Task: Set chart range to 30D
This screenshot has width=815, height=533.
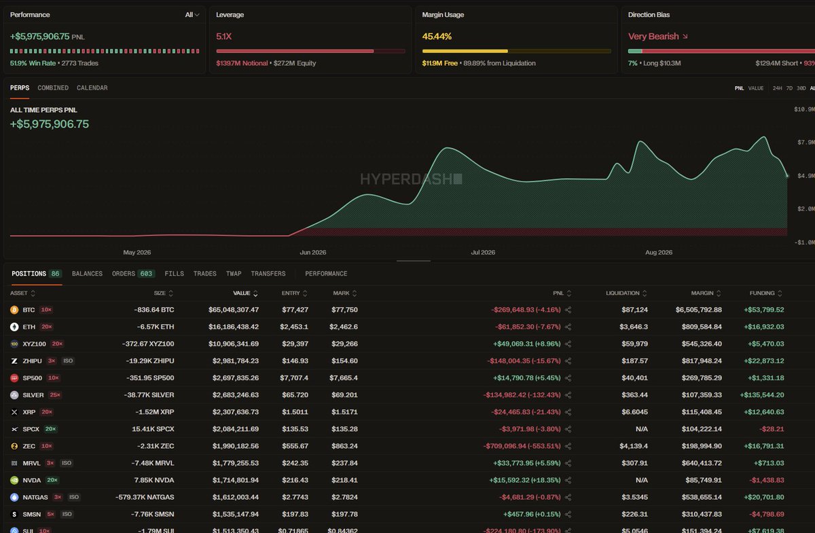Action: [801, 88]
